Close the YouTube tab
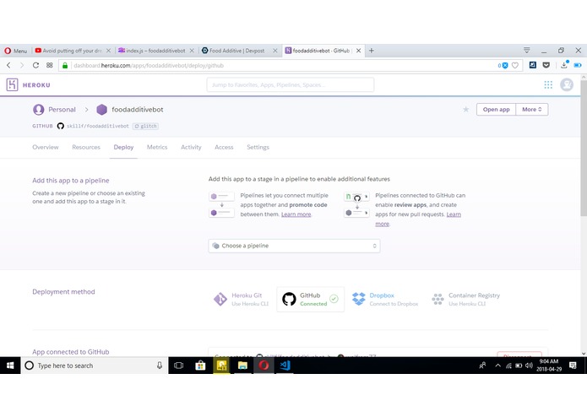 click(x=108, y=51)
